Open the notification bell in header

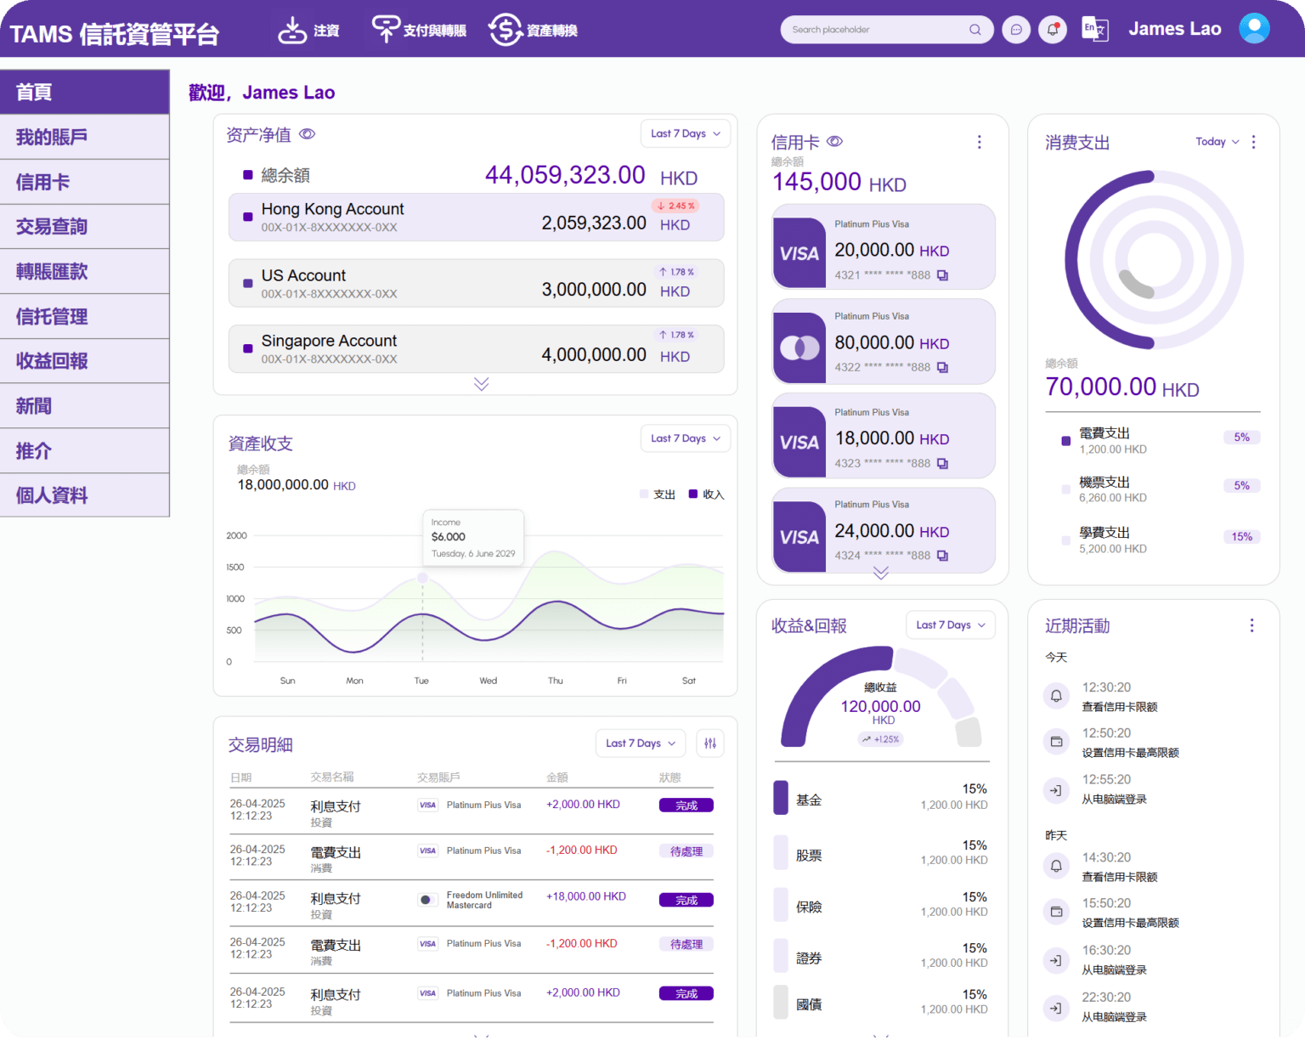[x=1053, y=30]
